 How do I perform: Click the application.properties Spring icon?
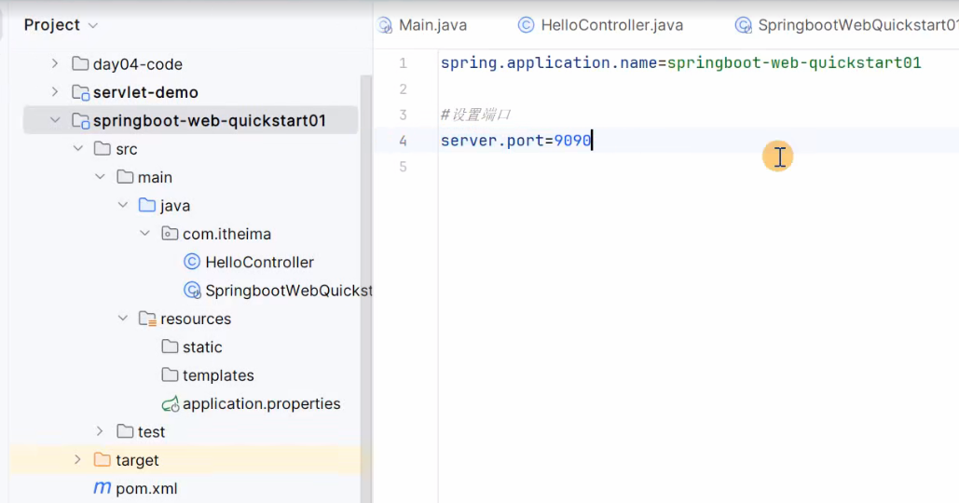pyautogui.click(x=170, y=404)
